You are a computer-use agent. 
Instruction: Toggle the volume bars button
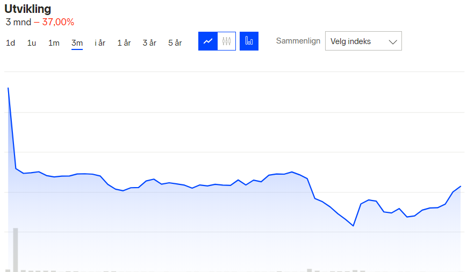[x=249, y=41]
